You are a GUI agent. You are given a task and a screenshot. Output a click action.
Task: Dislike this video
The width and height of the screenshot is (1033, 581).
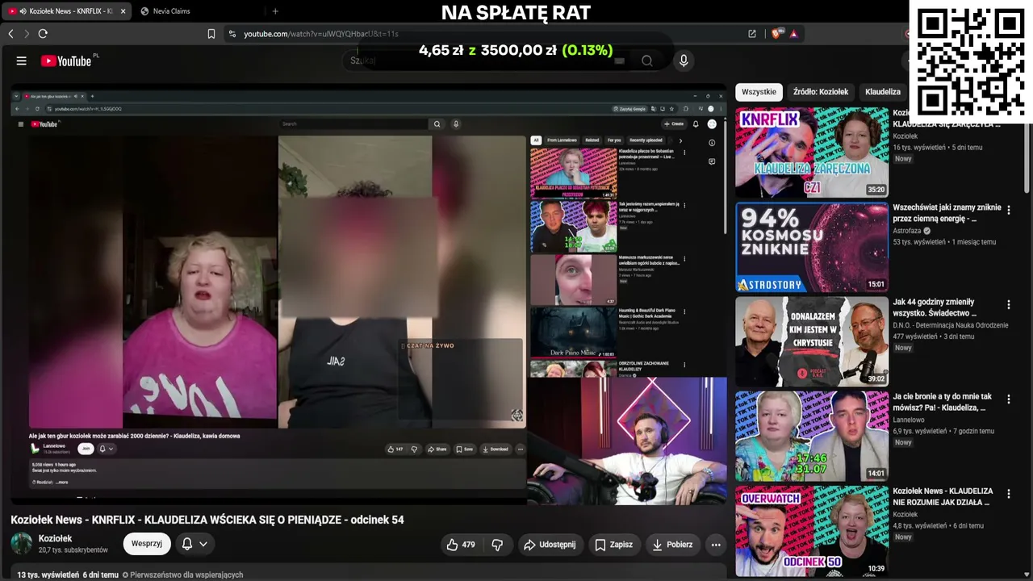point(497,545)
